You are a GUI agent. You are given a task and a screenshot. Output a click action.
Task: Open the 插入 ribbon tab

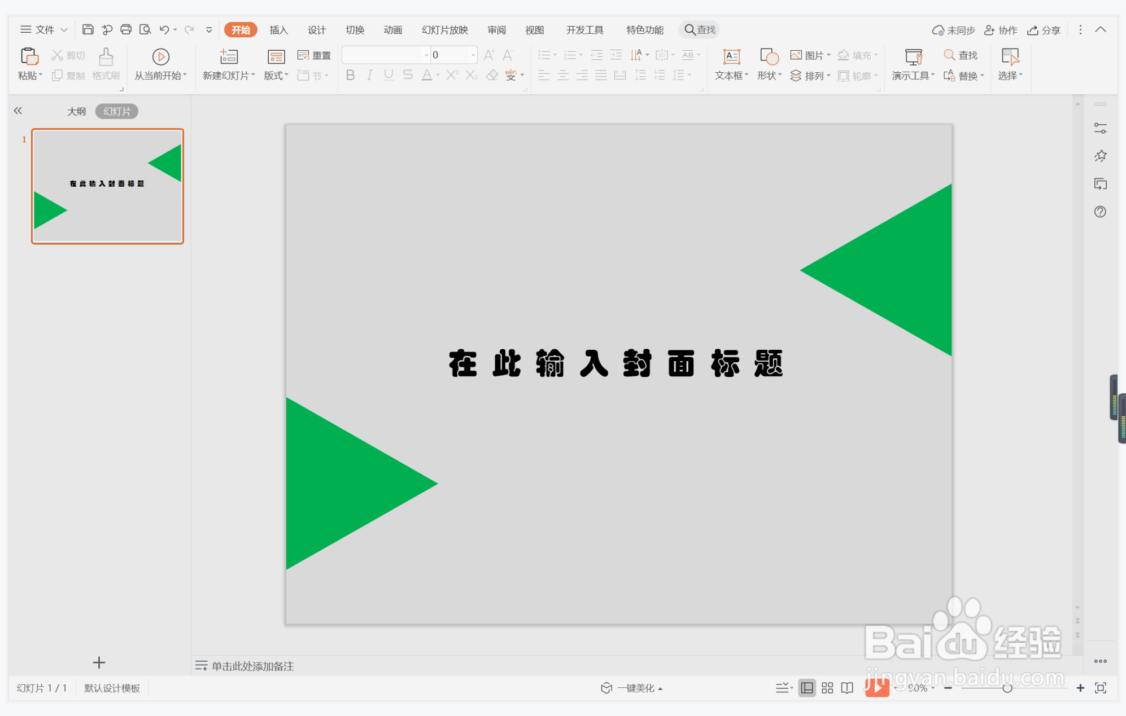pyautogui.click(x=278, y=30)
